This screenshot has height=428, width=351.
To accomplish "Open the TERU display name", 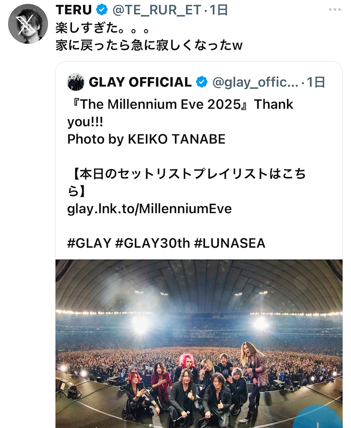I will click(x=73, y=10).
